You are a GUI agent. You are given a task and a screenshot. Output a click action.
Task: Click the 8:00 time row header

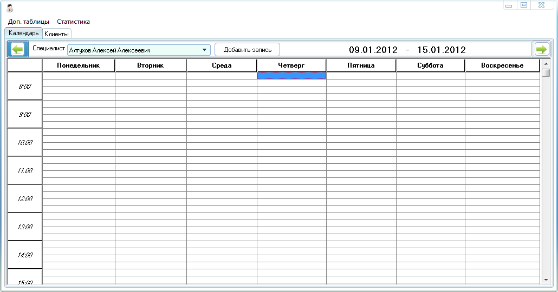pyautogui.click(x=25, y=87)
